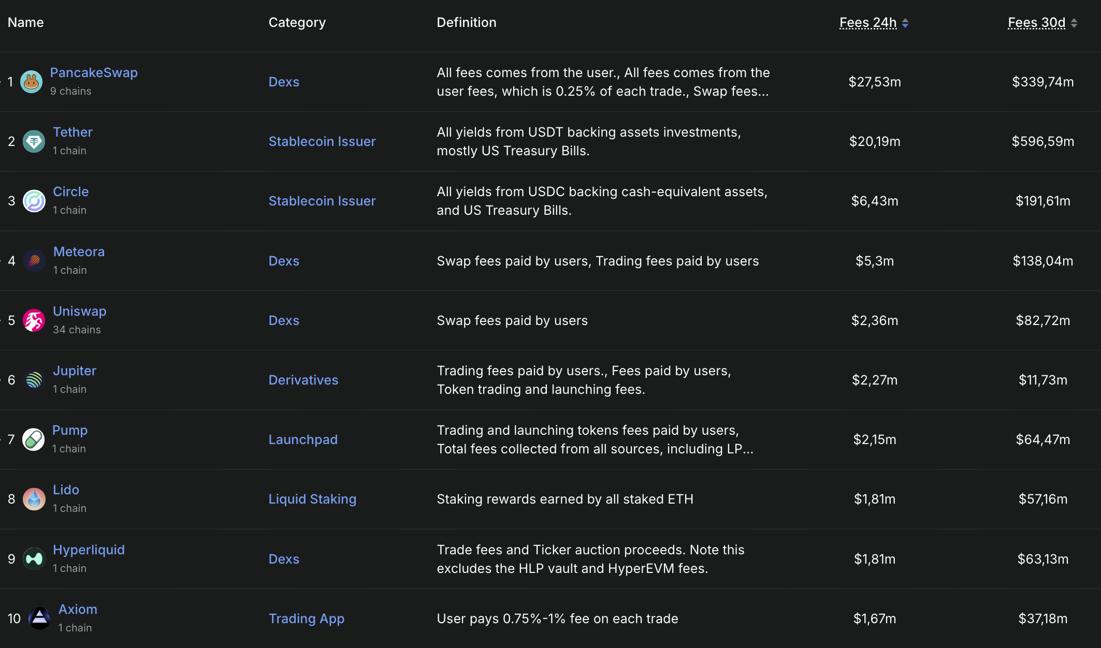The height and width of the screenshot is (648, 1101).
Task: Click the Circle logo icon
Action: click(34, 201)
